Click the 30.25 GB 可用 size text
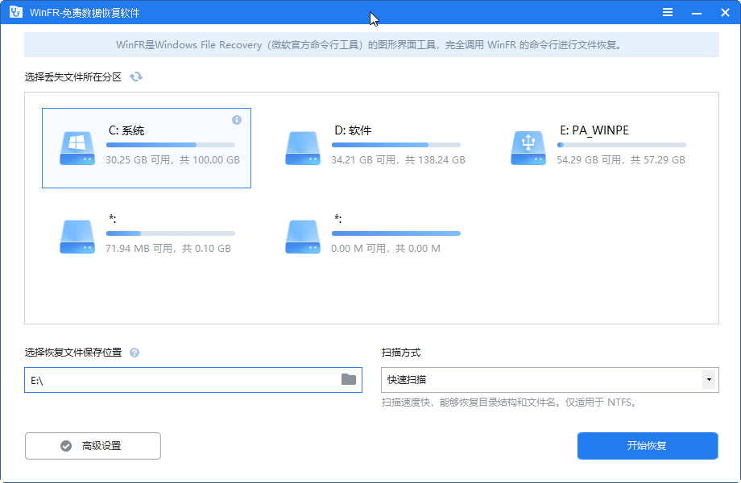Viewport: 741px width, 483px height. [172, 159]
